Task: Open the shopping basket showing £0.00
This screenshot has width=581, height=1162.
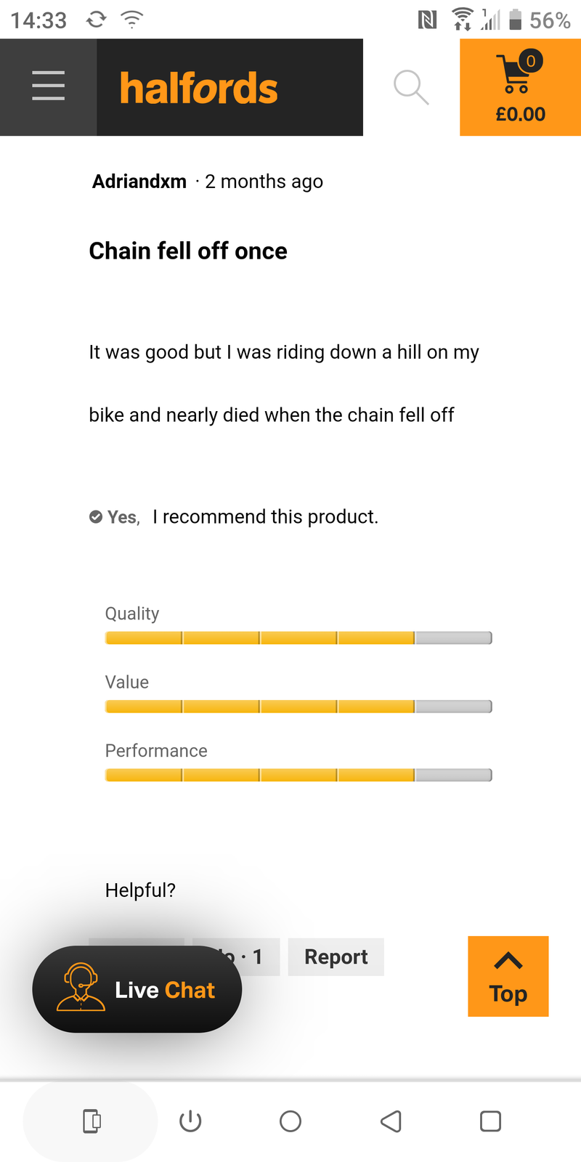Action: tap(520, 87)
